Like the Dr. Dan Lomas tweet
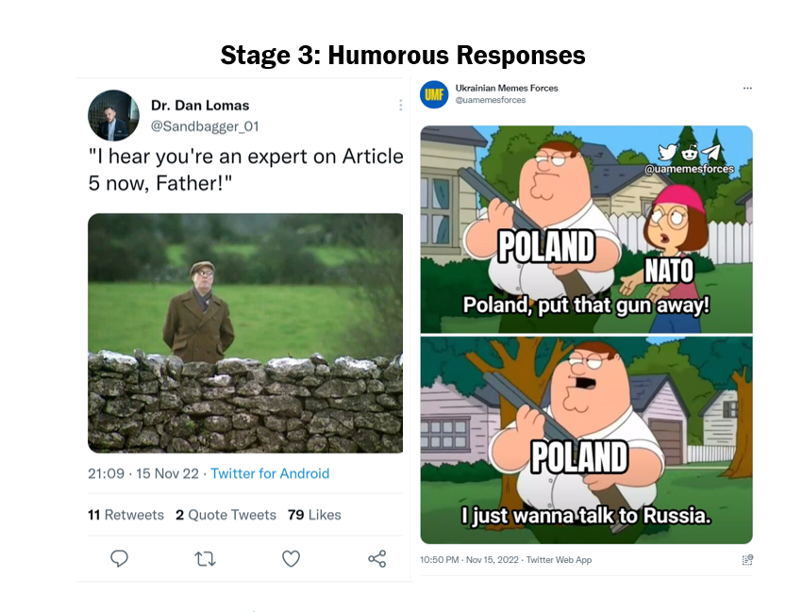Screen dimensions: 803x612 [x=291, y=558]
